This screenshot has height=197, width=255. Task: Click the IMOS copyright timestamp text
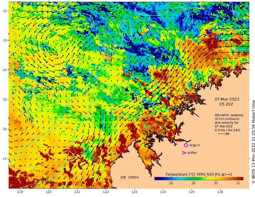(x=253, y=142)
